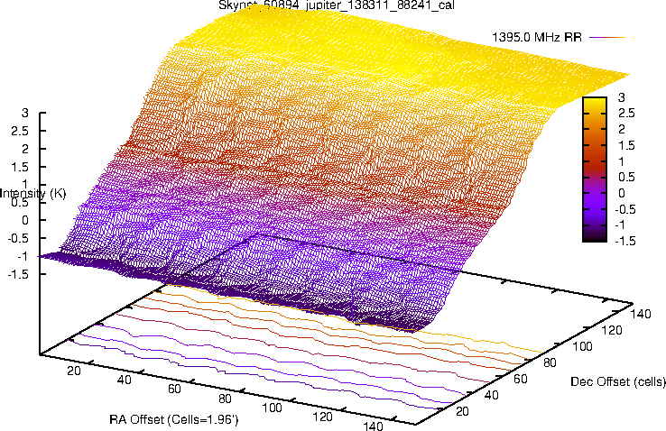Click tick 140 on the Dec Offset axis
Image resolution: width=666 pixels, height=431 pixels.
(x=641, y=314)
